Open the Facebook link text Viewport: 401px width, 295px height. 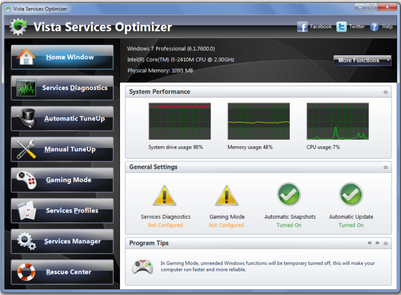[x=321, y=27]
